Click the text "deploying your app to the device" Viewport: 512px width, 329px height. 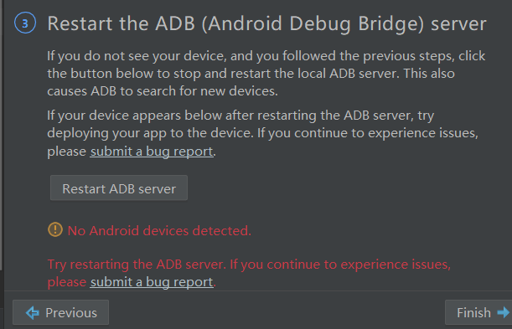point(150,133)
